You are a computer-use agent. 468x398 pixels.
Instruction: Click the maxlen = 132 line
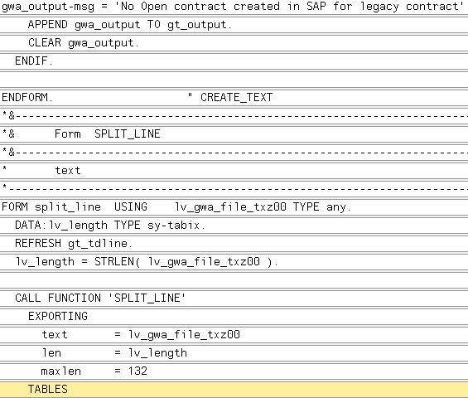234,371
